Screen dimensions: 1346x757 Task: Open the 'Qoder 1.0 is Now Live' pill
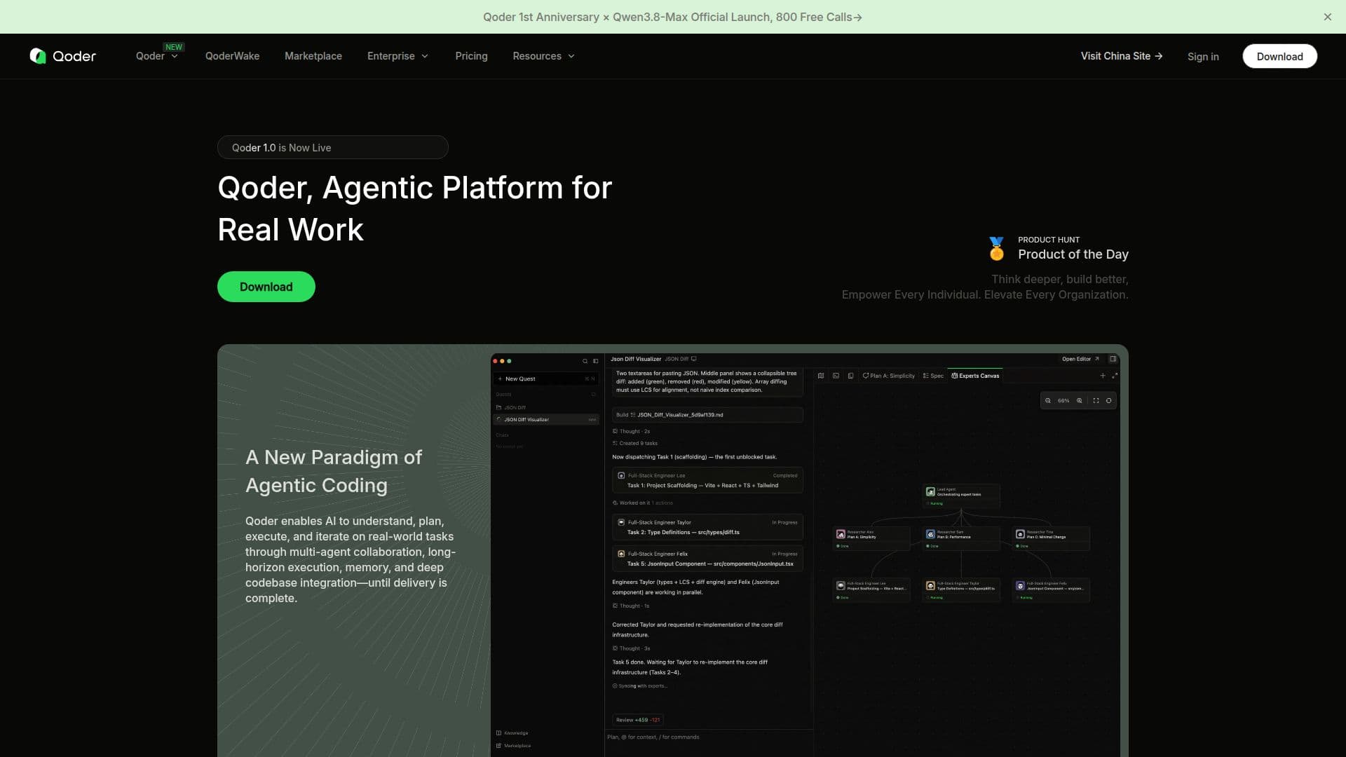333,147
